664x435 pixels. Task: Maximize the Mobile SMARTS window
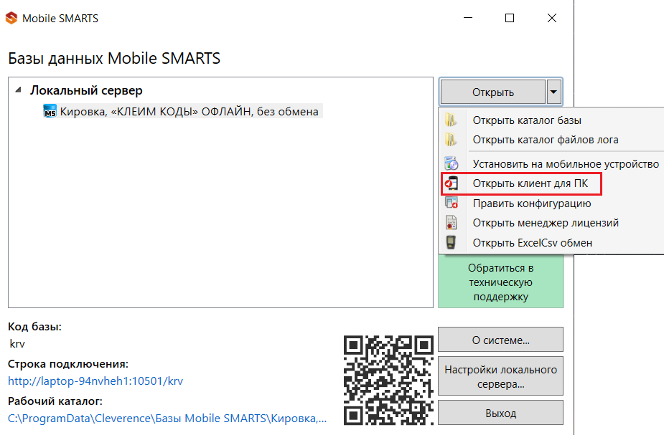[510, 18]
